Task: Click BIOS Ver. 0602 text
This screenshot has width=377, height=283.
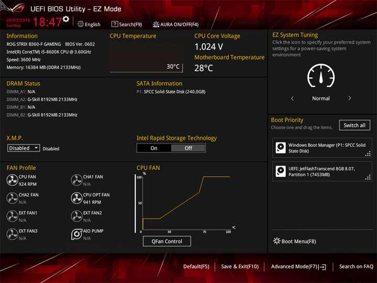Action: (x=80, y=44)
